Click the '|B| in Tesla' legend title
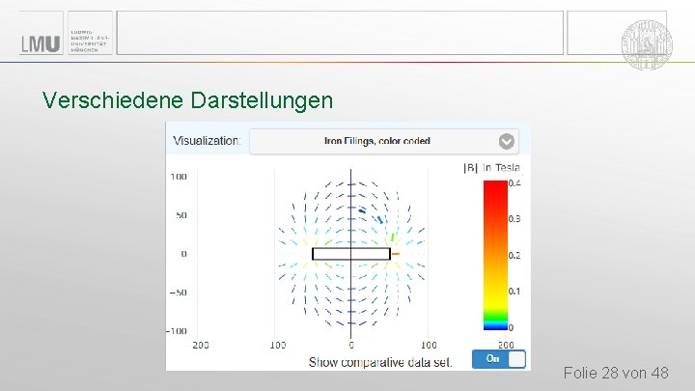695x391 pixels. click(x=491, y=168)
